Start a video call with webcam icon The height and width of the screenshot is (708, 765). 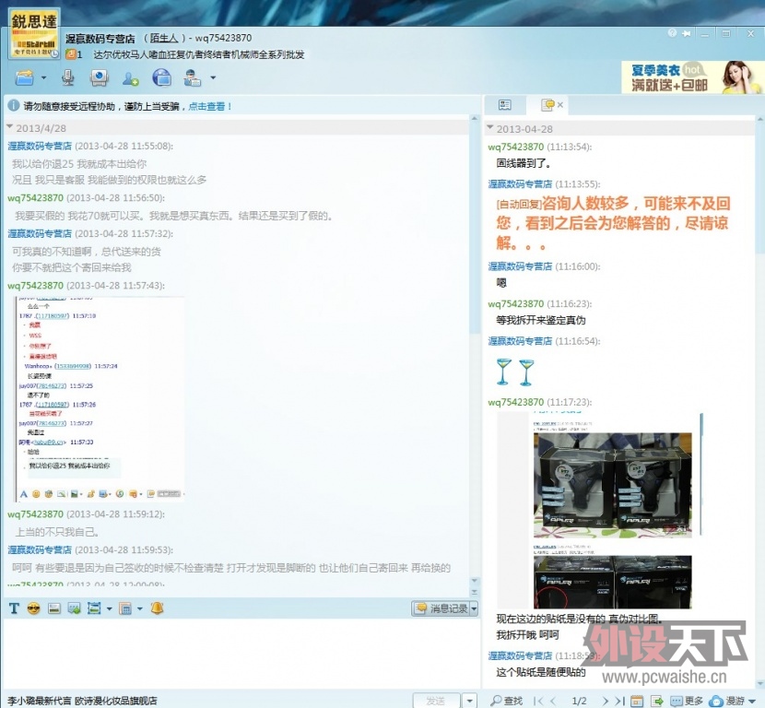[x=99, y=77]
